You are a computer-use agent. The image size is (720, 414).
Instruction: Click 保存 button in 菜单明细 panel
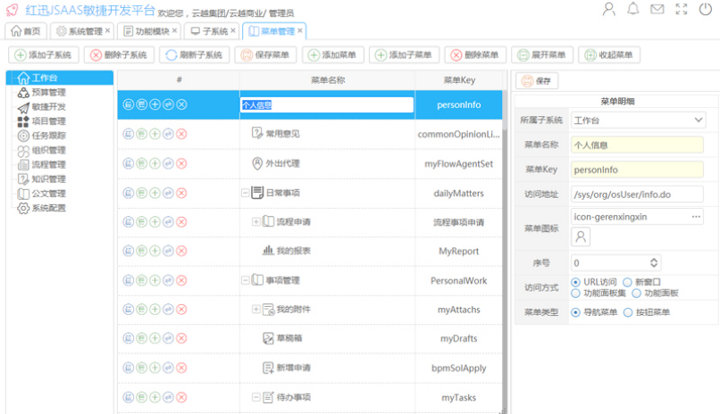click(x=537, y=81)
